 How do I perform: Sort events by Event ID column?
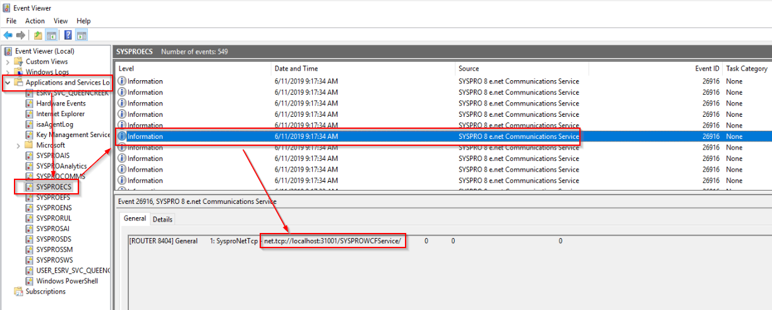[656, 68]
